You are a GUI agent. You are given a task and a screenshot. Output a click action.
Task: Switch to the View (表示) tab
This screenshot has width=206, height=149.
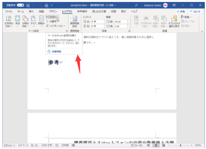tap(123, 11)
